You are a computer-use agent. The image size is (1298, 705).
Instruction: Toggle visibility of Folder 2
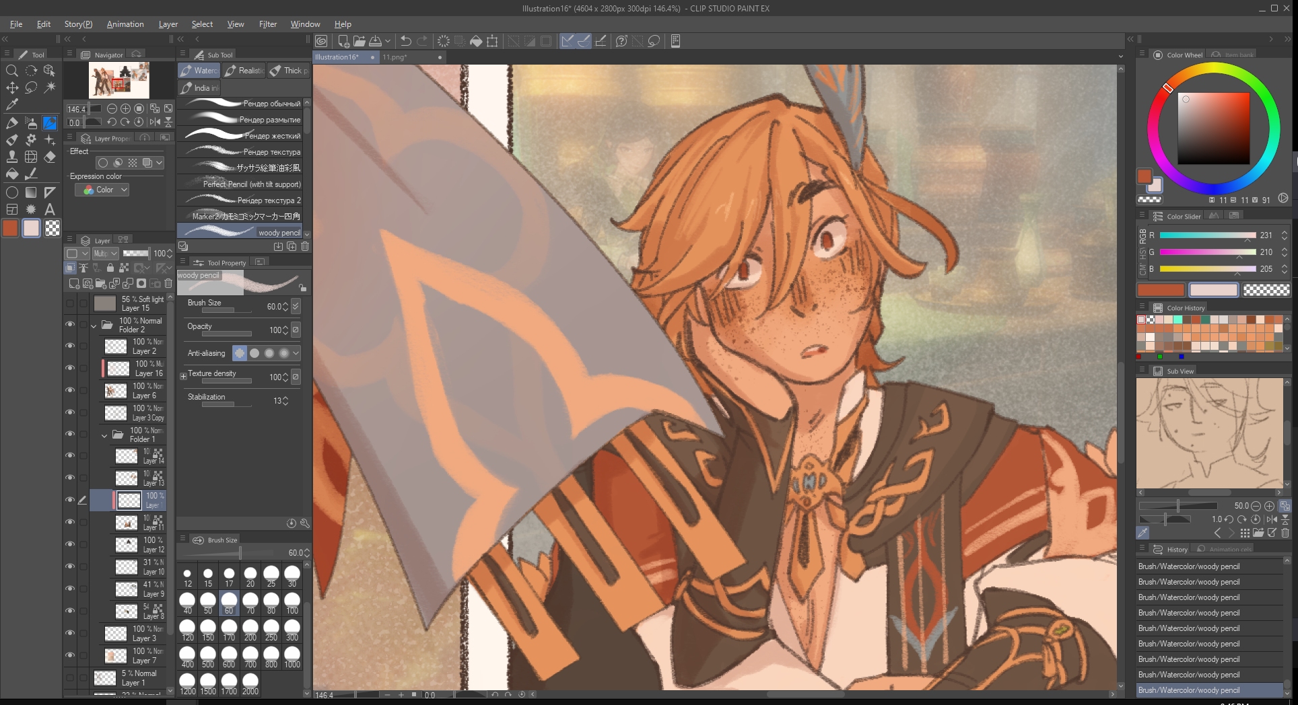click(x=69, y=325)
